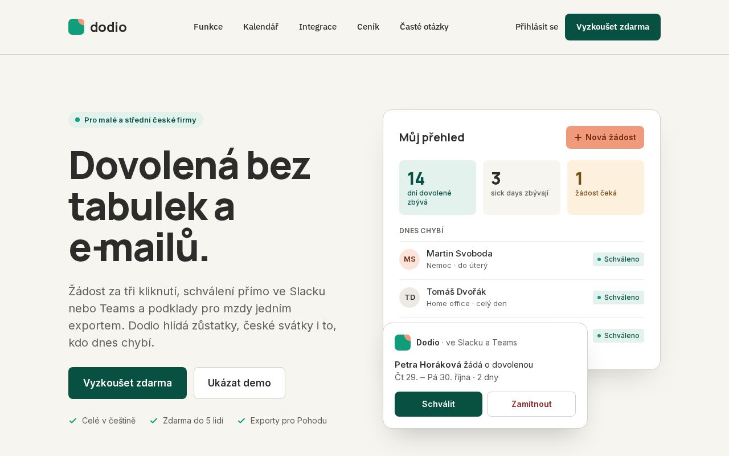Click the Home office · celý den text
Screen dimensions: 729x456
[466, 304]
